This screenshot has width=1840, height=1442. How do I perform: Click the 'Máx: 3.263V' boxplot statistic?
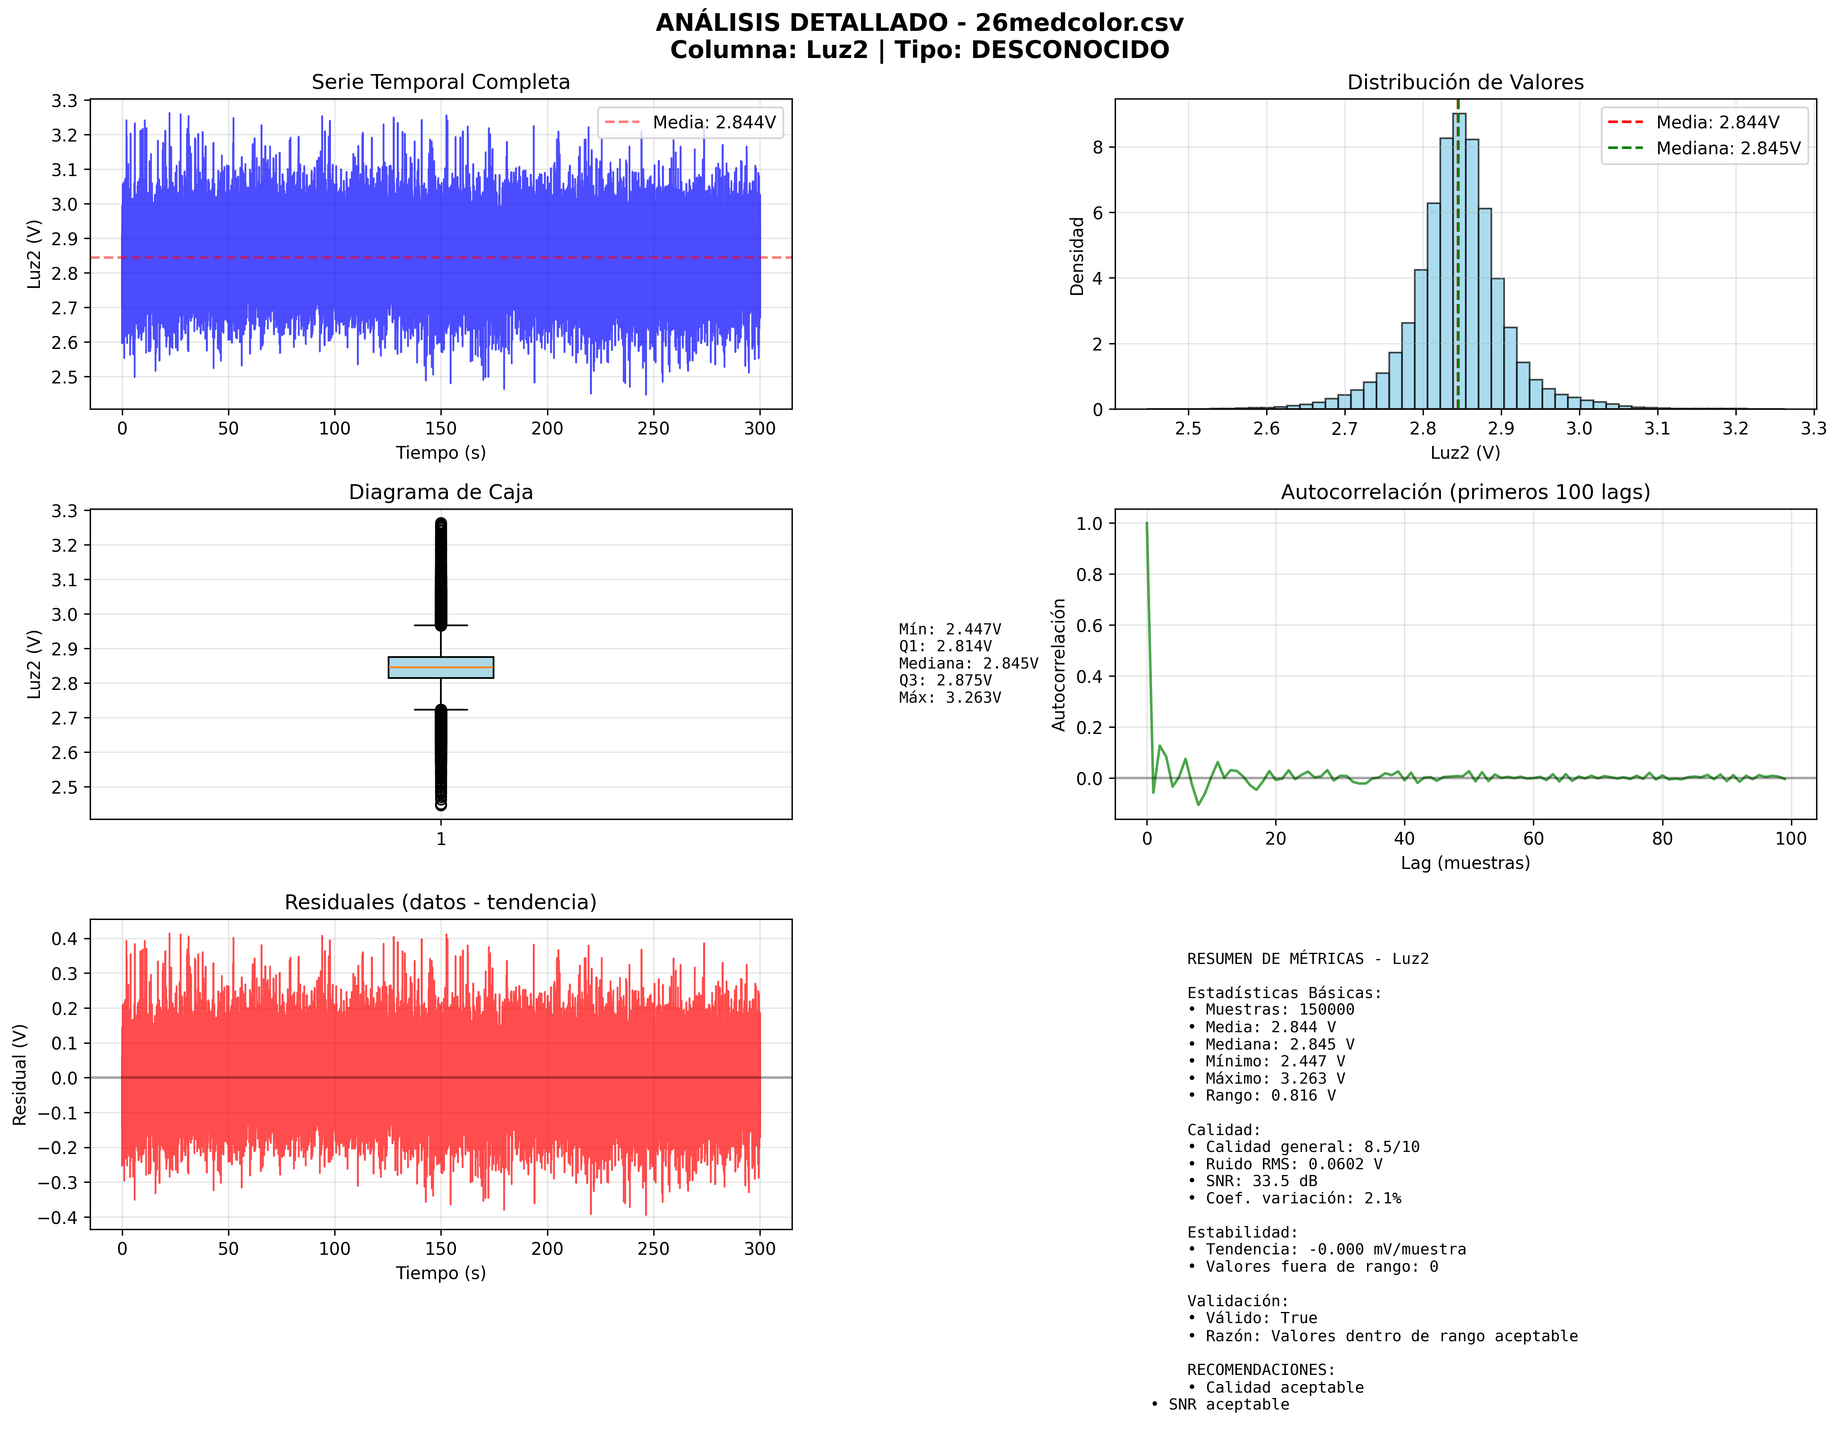[950, 697]
